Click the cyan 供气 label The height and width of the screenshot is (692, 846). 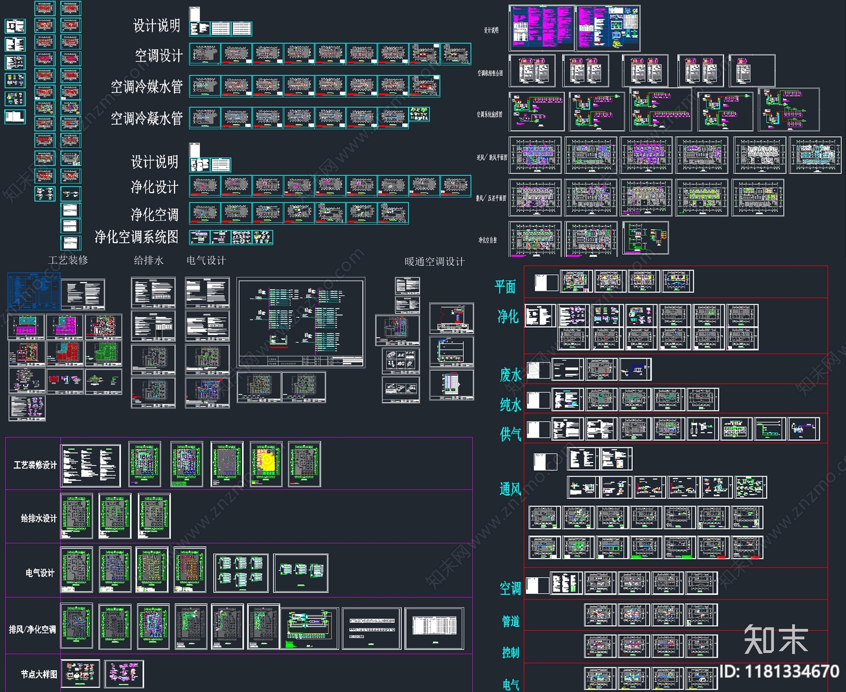pos(511,434)
